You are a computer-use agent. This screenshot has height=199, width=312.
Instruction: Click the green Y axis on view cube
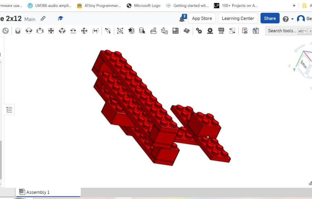(294, 69)
